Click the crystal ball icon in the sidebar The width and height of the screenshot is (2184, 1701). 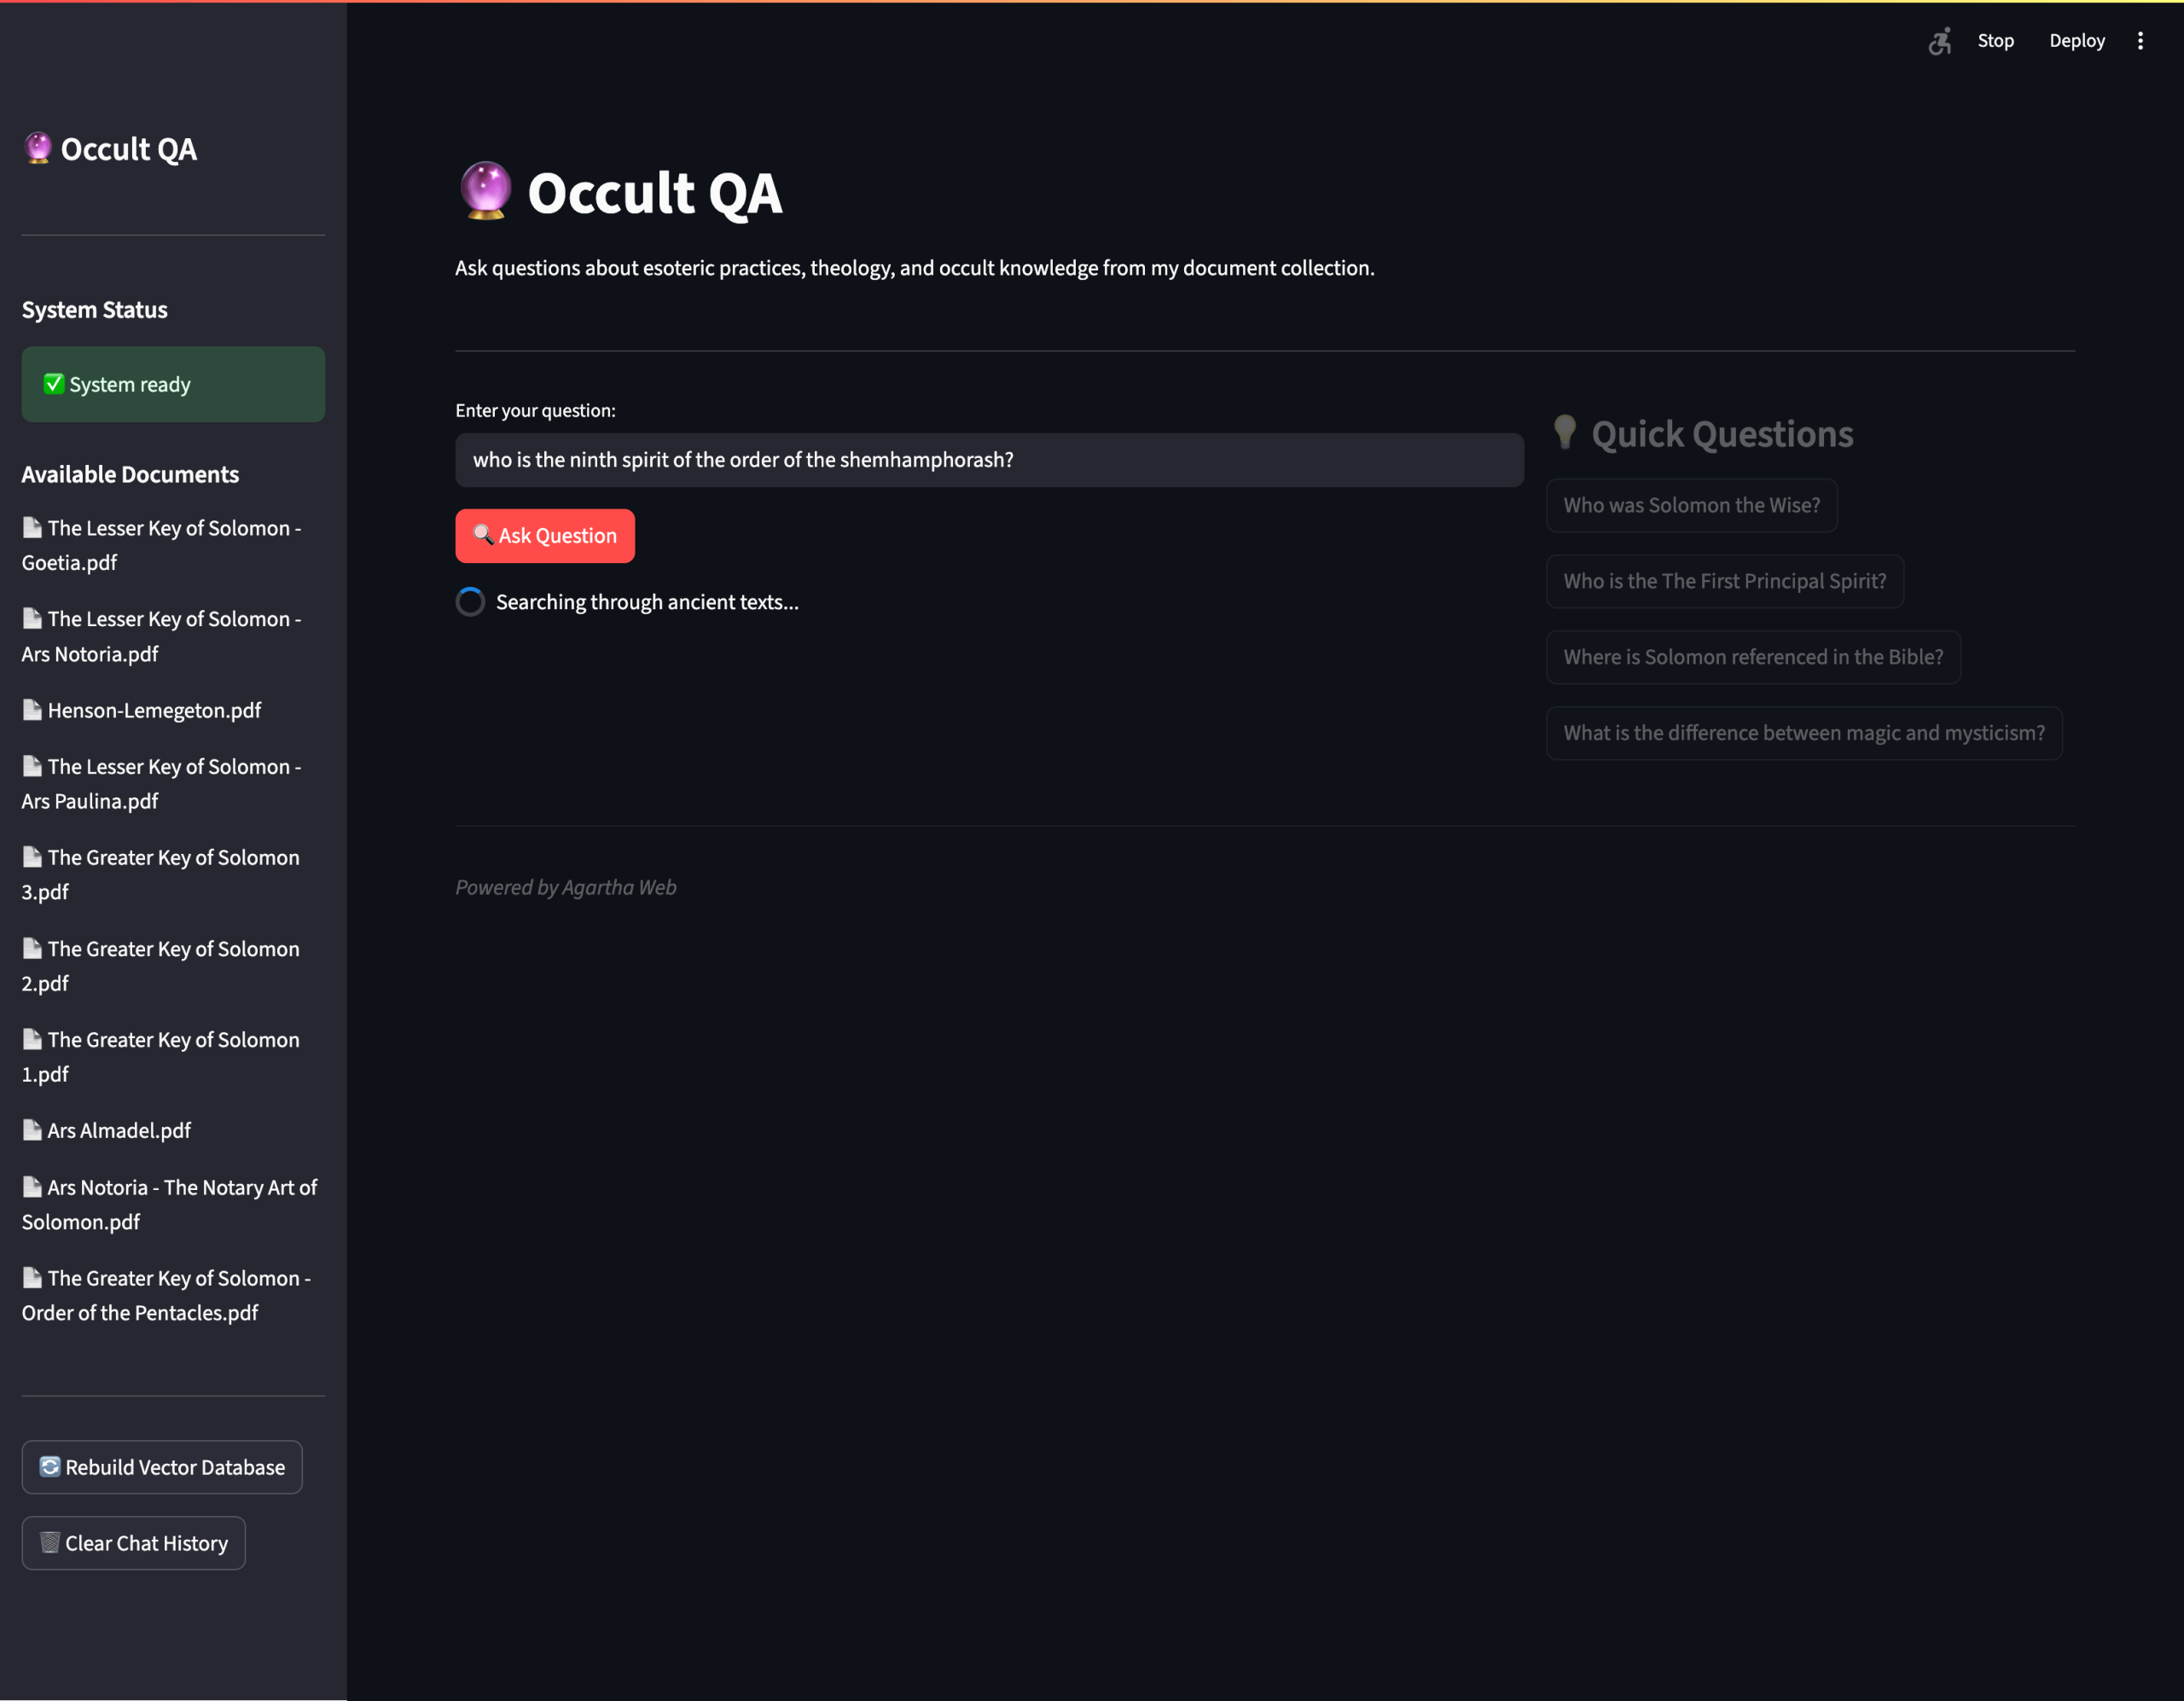38,148
